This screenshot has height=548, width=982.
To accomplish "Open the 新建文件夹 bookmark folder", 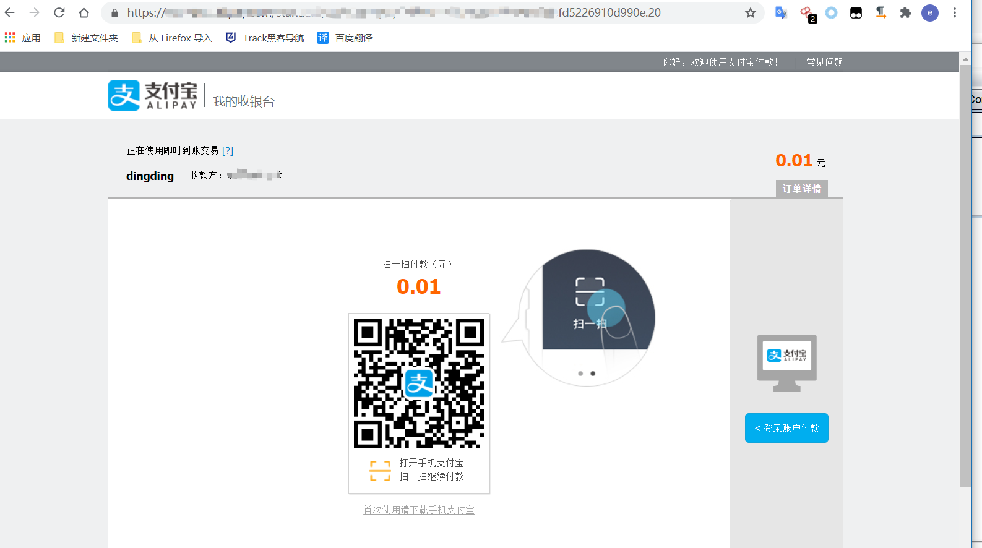I will tap(86, 38).
